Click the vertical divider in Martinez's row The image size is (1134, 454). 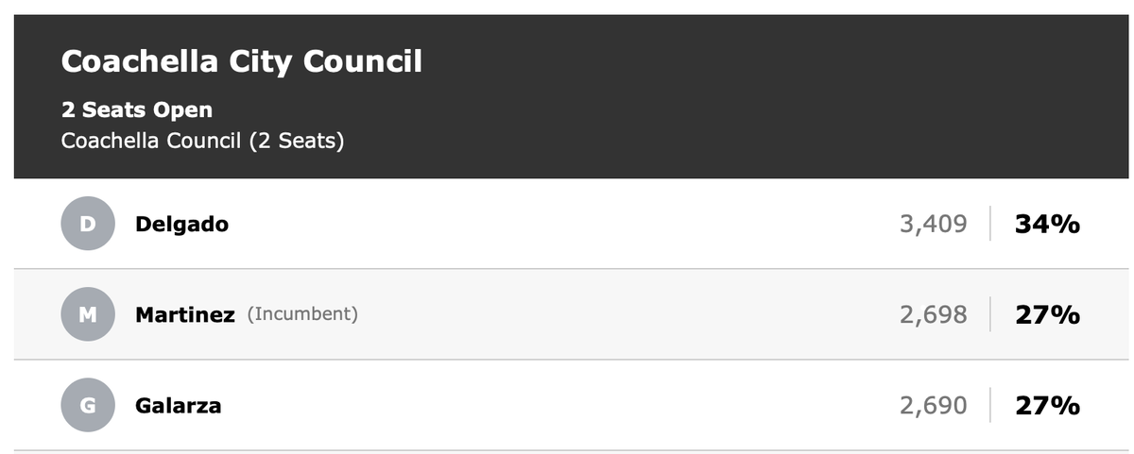[x=990, y=314]
